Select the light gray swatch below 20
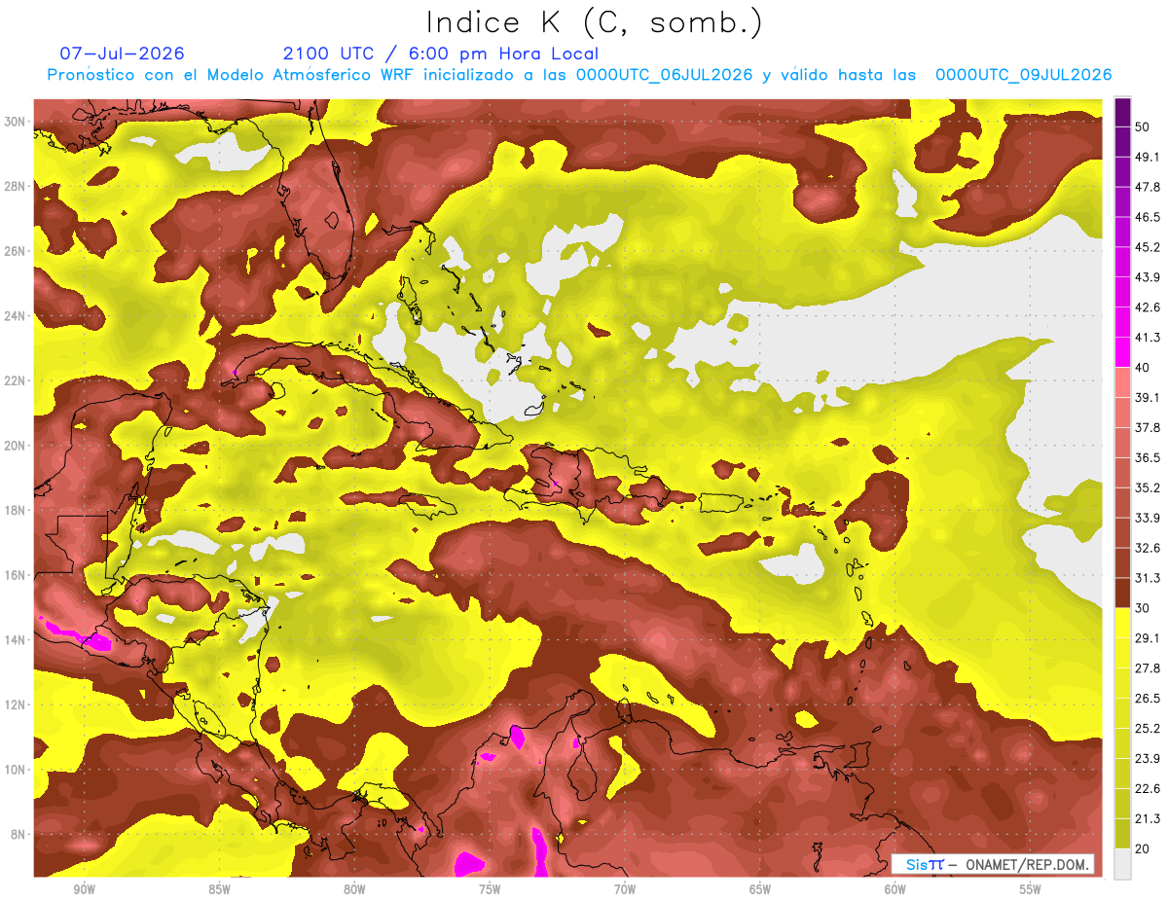The width and height of the screenshot is (1168, 902). (x=1122, y=864)
